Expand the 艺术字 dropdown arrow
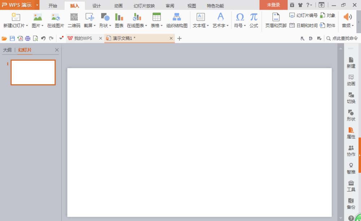361x221 pixels. 227,26
